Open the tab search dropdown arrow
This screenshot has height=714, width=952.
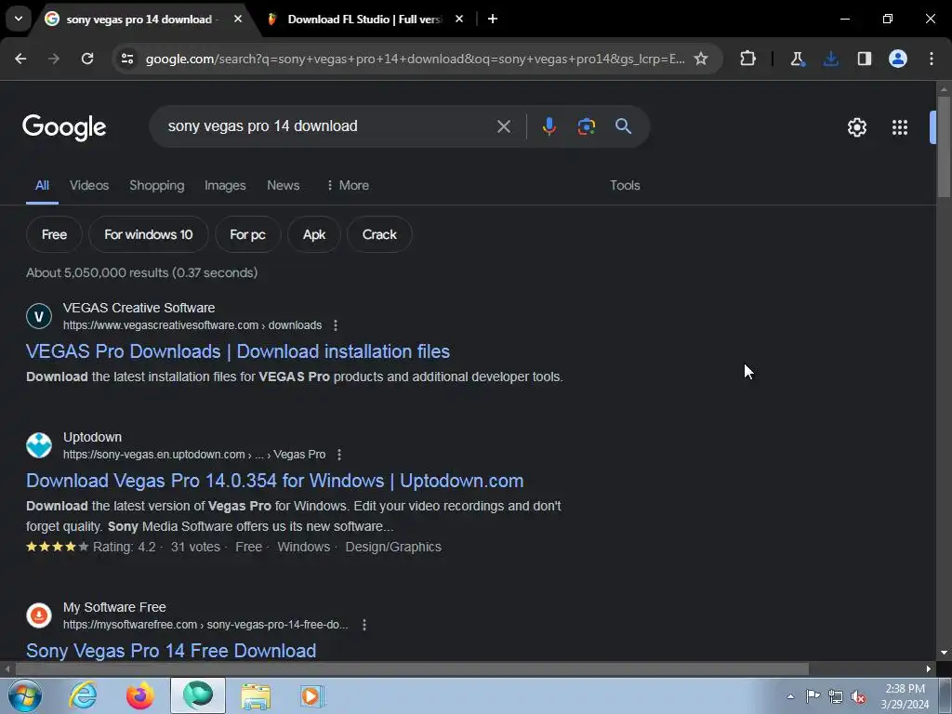click(x=19, y=19)
